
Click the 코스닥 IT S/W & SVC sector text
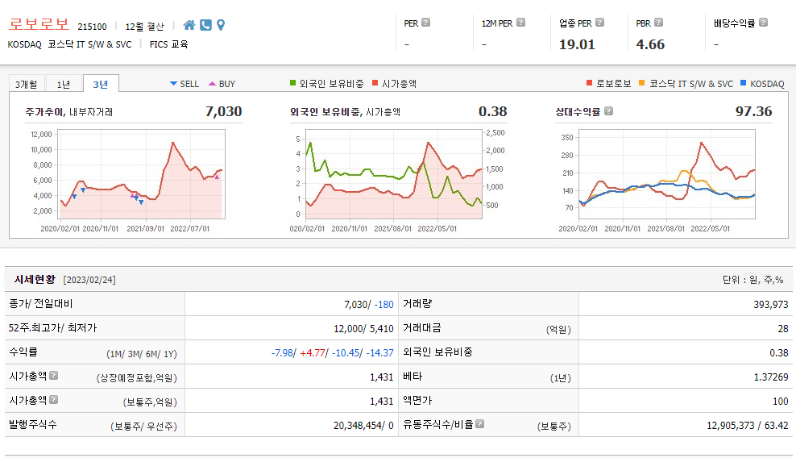click(89, 44)
